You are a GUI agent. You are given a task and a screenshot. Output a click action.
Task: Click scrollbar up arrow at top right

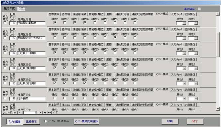[218, 14]
